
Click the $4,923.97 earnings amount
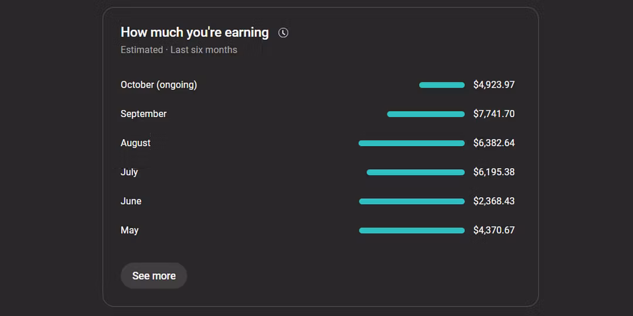click(494, 85)
